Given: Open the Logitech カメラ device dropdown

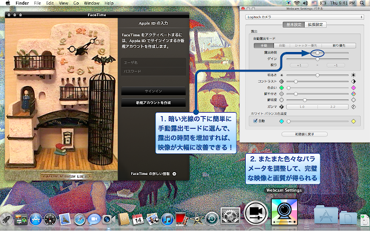Looking at the screenshot, I should point(305,17).
